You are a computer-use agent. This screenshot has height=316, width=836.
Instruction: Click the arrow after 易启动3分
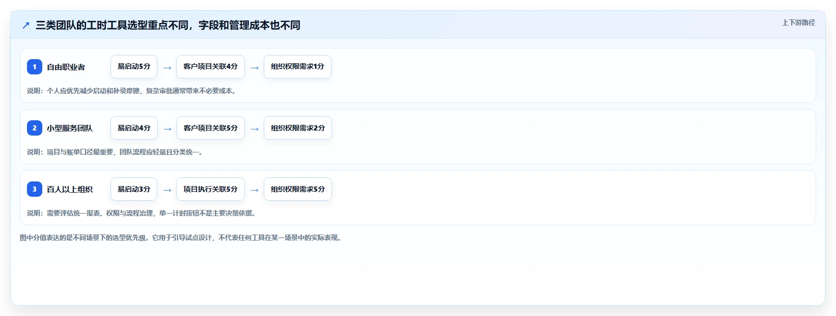[167, 190]
